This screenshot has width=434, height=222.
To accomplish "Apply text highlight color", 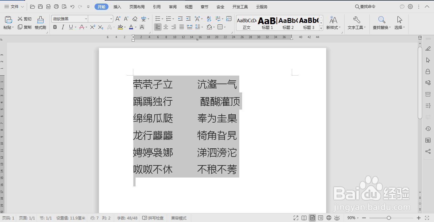I will [121, 27].
